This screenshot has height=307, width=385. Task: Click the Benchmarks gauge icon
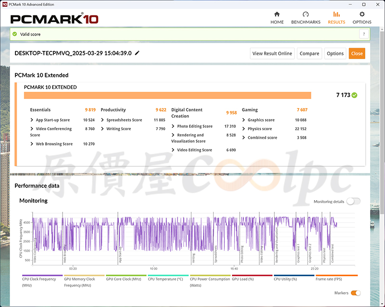[x=306, y=14]
